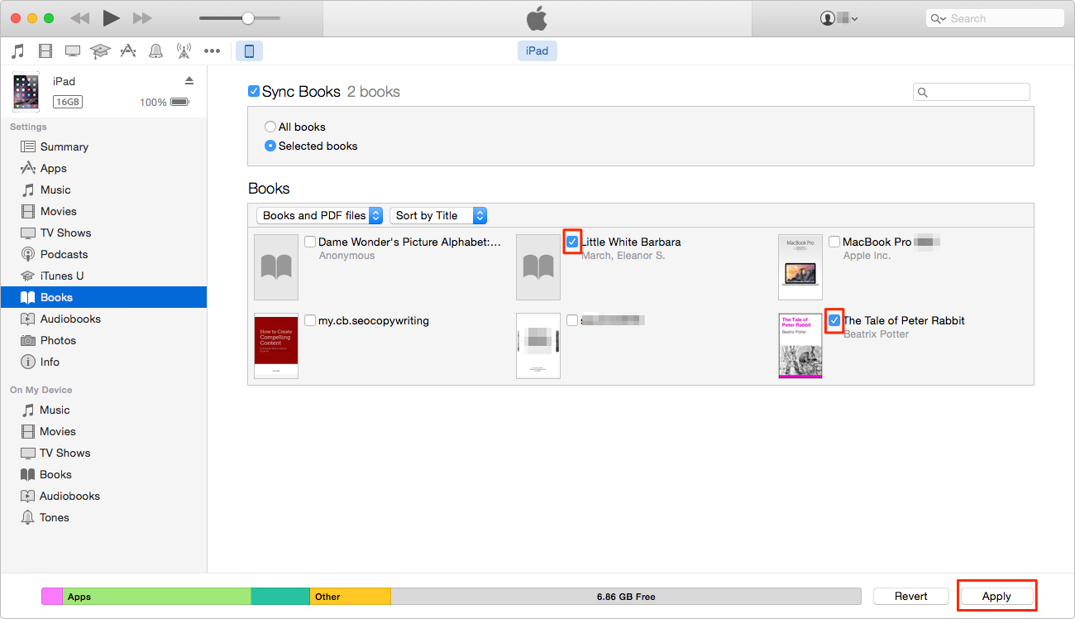The height and width of the screenshot is (619, 1075).
Task: Adjust the volume slider knob
Action: click(247, 18)
